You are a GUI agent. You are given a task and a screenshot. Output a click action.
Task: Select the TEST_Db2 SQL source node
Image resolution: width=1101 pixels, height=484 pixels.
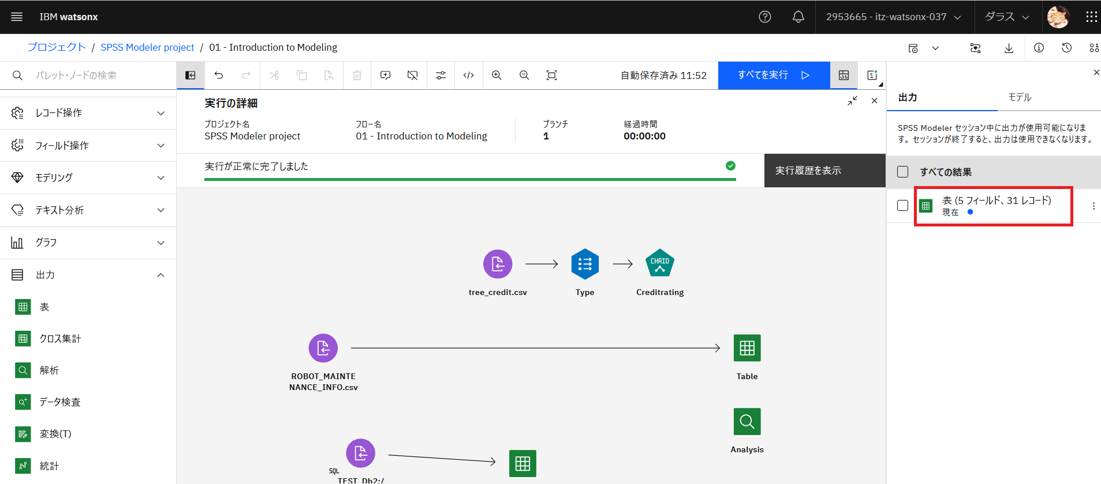pos(360,453)
